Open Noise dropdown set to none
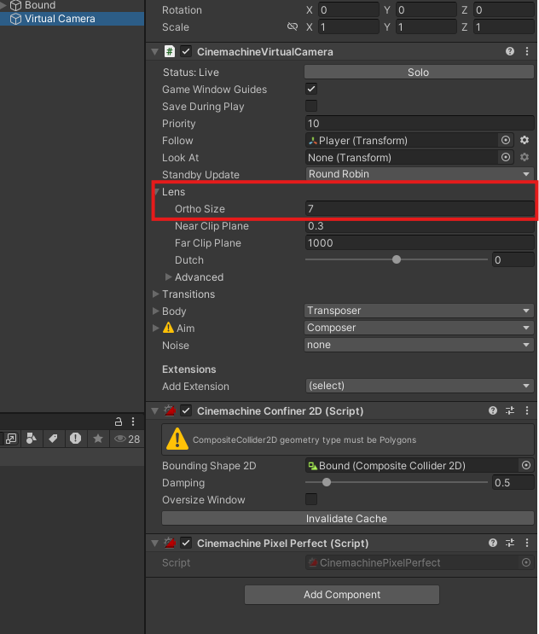Viewport: 539px width, 634px height. pos(419,345)
